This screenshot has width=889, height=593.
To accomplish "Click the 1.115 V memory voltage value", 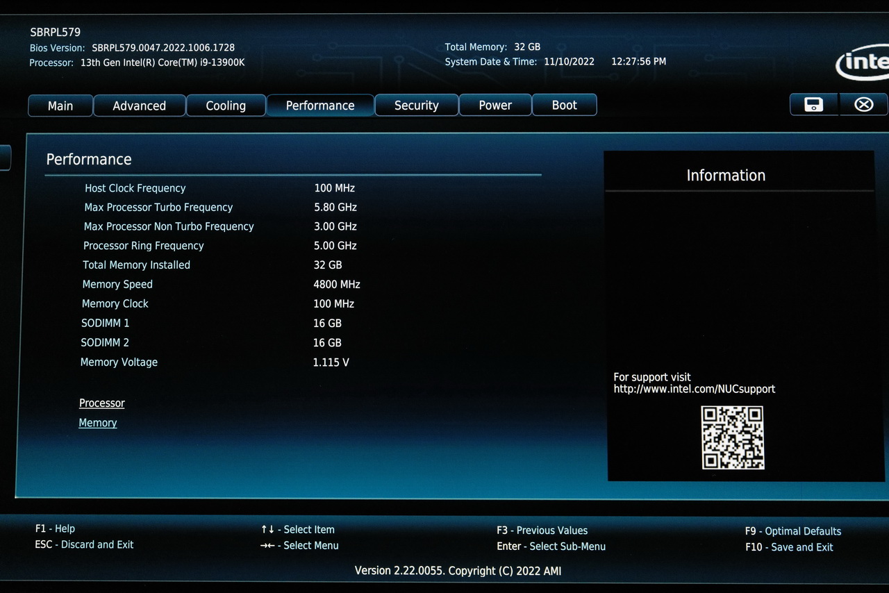I will [331, 362].
